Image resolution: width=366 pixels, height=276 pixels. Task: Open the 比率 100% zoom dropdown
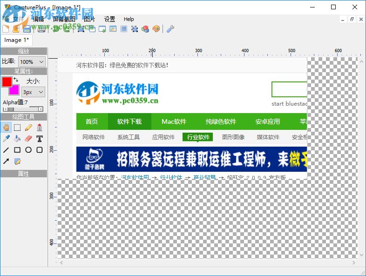click(32, 62)
